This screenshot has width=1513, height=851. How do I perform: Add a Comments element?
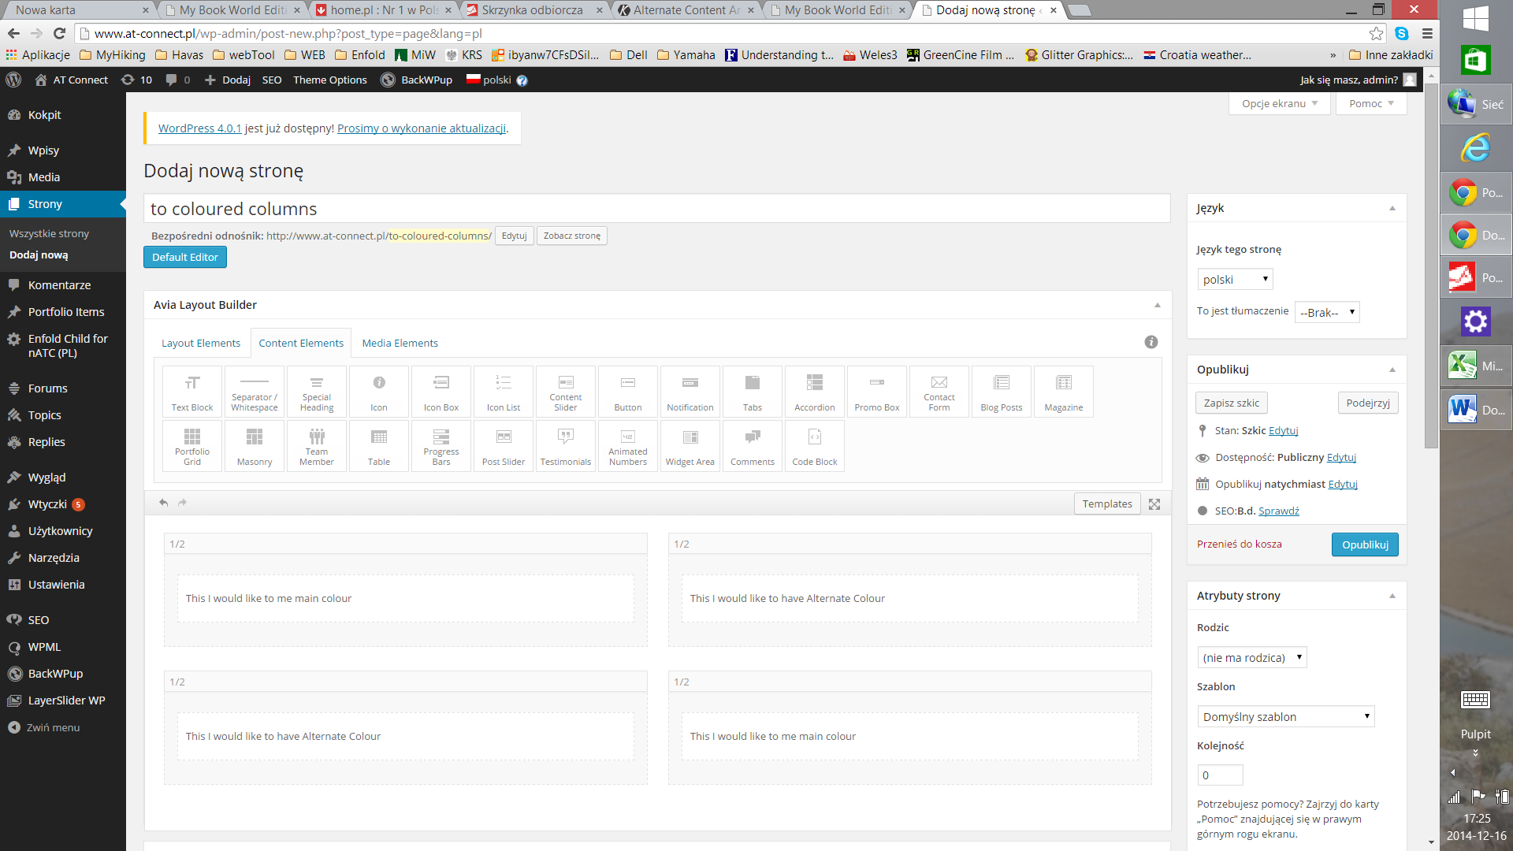pyautogui.click(x=753, y=446)
